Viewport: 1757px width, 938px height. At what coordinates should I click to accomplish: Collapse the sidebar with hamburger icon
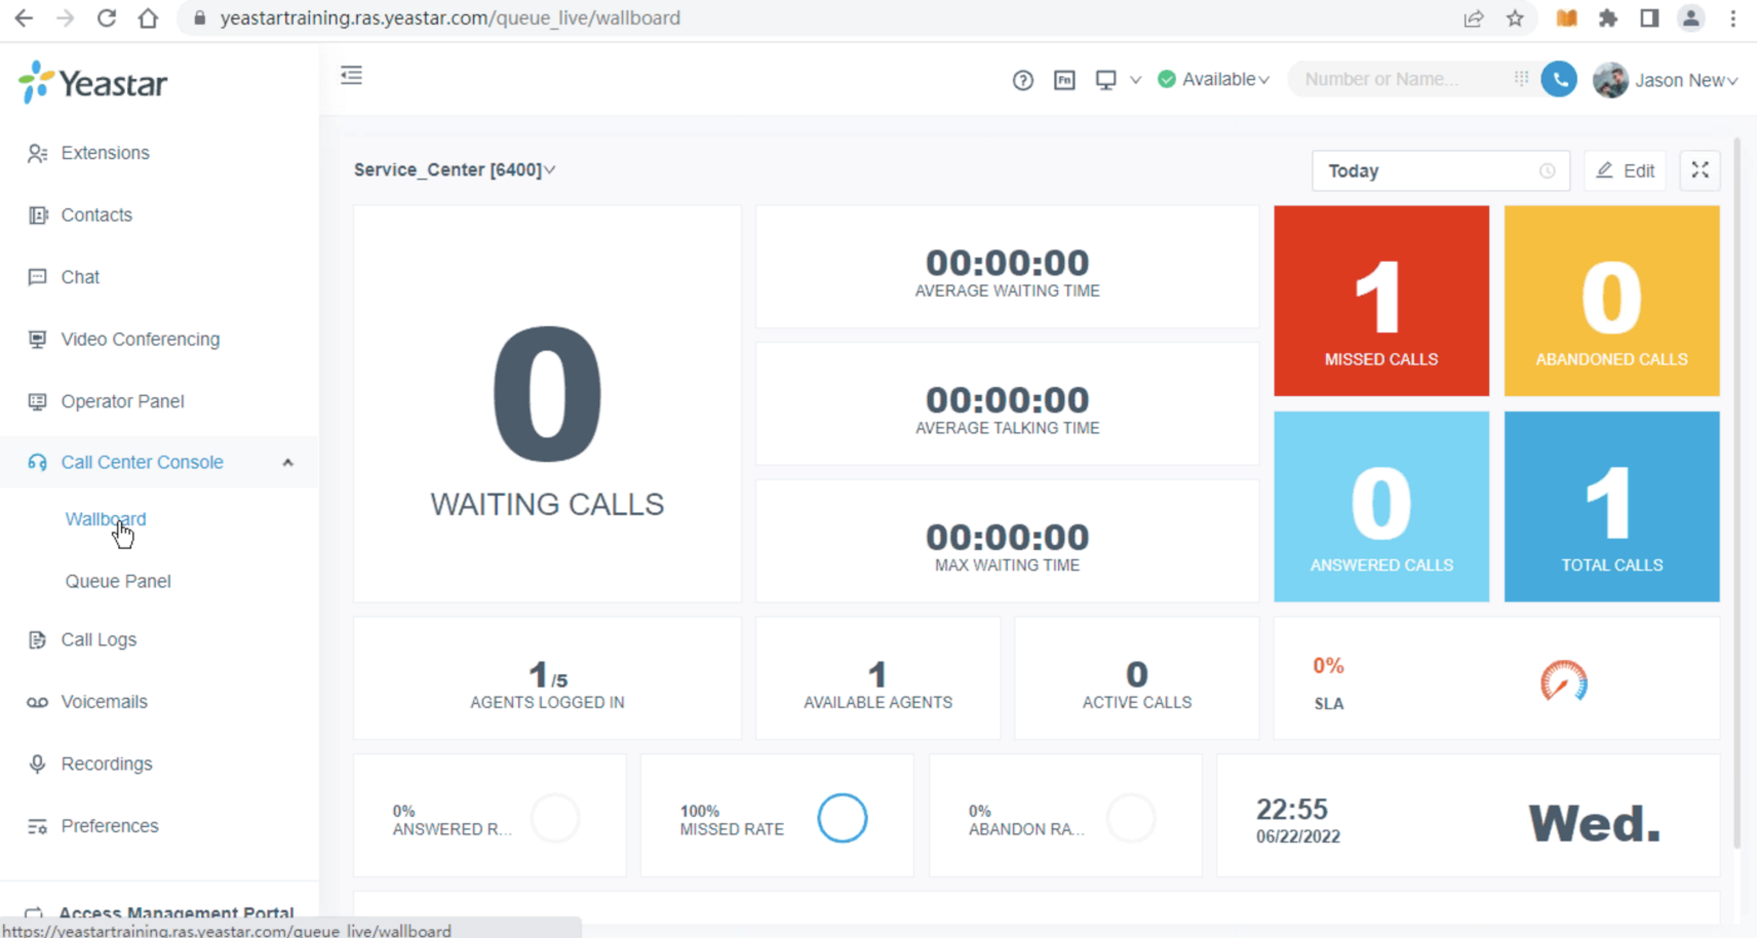click(x=352, y=75)
